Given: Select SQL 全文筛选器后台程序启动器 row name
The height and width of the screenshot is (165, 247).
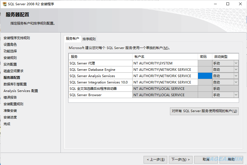Looking at the screenshot, I should coord(100,89).
